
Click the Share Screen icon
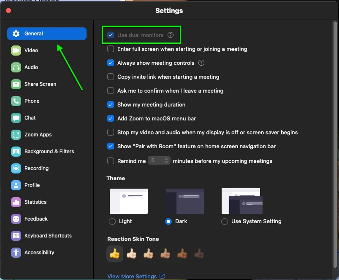[x=16, y=84]
